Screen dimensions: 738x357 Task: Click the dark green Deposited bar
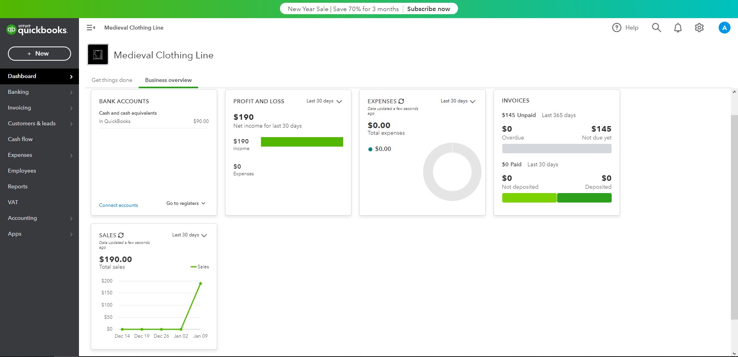[x=584, y=198]
